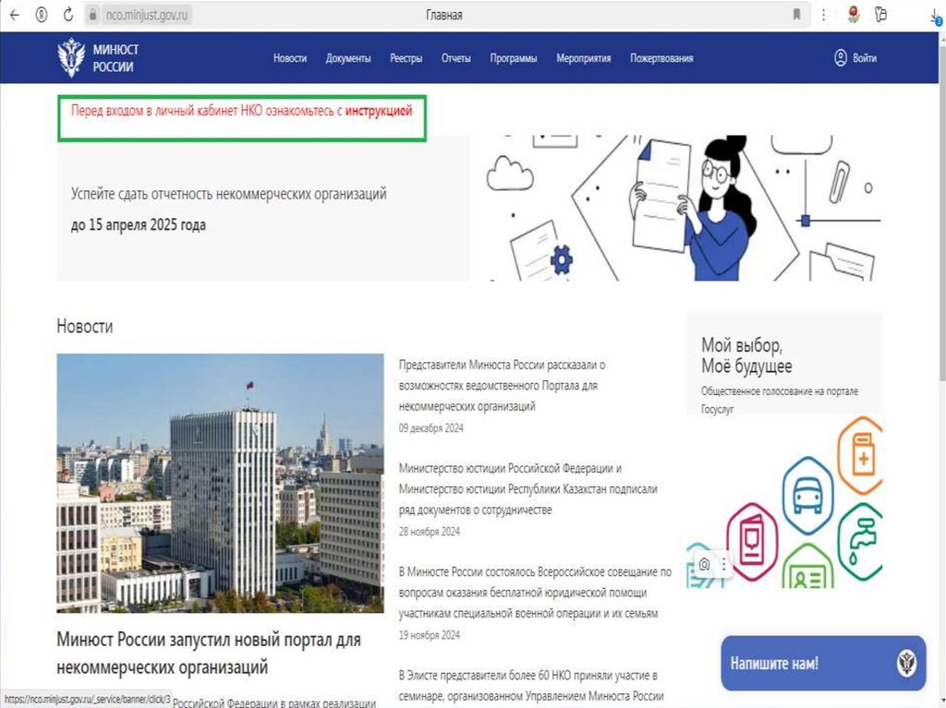Click the date 28 ноября 2024

pos(429,532)
